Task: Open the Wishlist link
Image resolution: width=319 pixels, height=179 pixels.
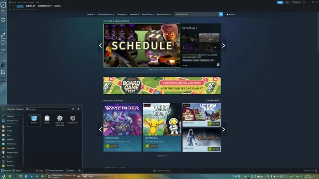Action: coord(231,14)
